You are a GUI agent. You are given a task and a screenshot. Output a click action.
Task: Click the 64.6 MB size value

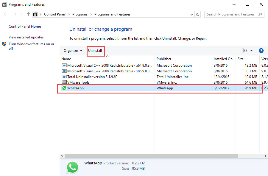tap(251, 82)
